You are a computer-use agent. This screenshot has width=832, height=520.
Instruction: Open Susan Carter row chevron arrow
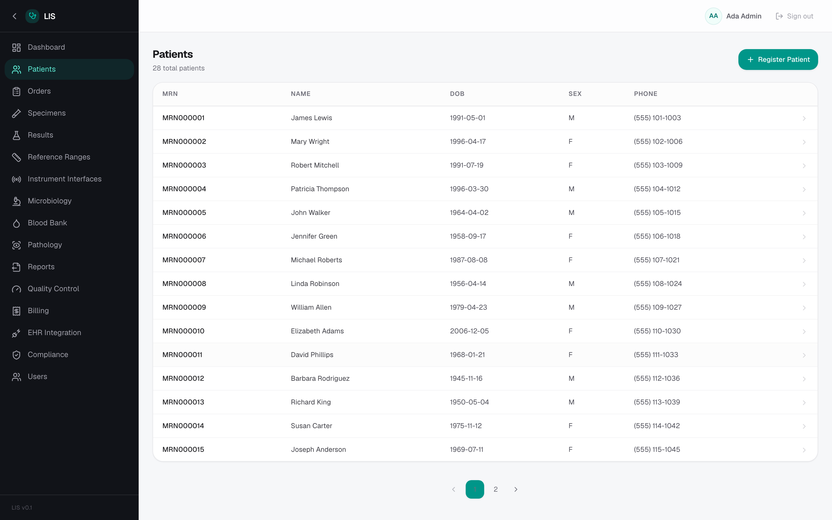[804, 426]
